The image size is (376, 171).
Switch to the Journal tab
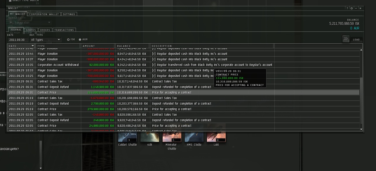[x=16, y=30]
